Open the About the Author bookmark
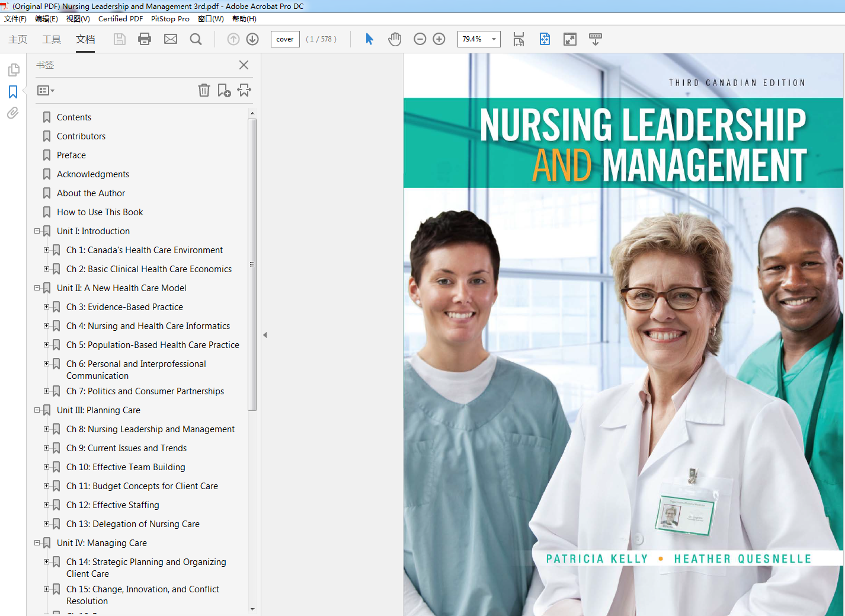This screenshot has width=845, height=616. [x=91, y=193]
